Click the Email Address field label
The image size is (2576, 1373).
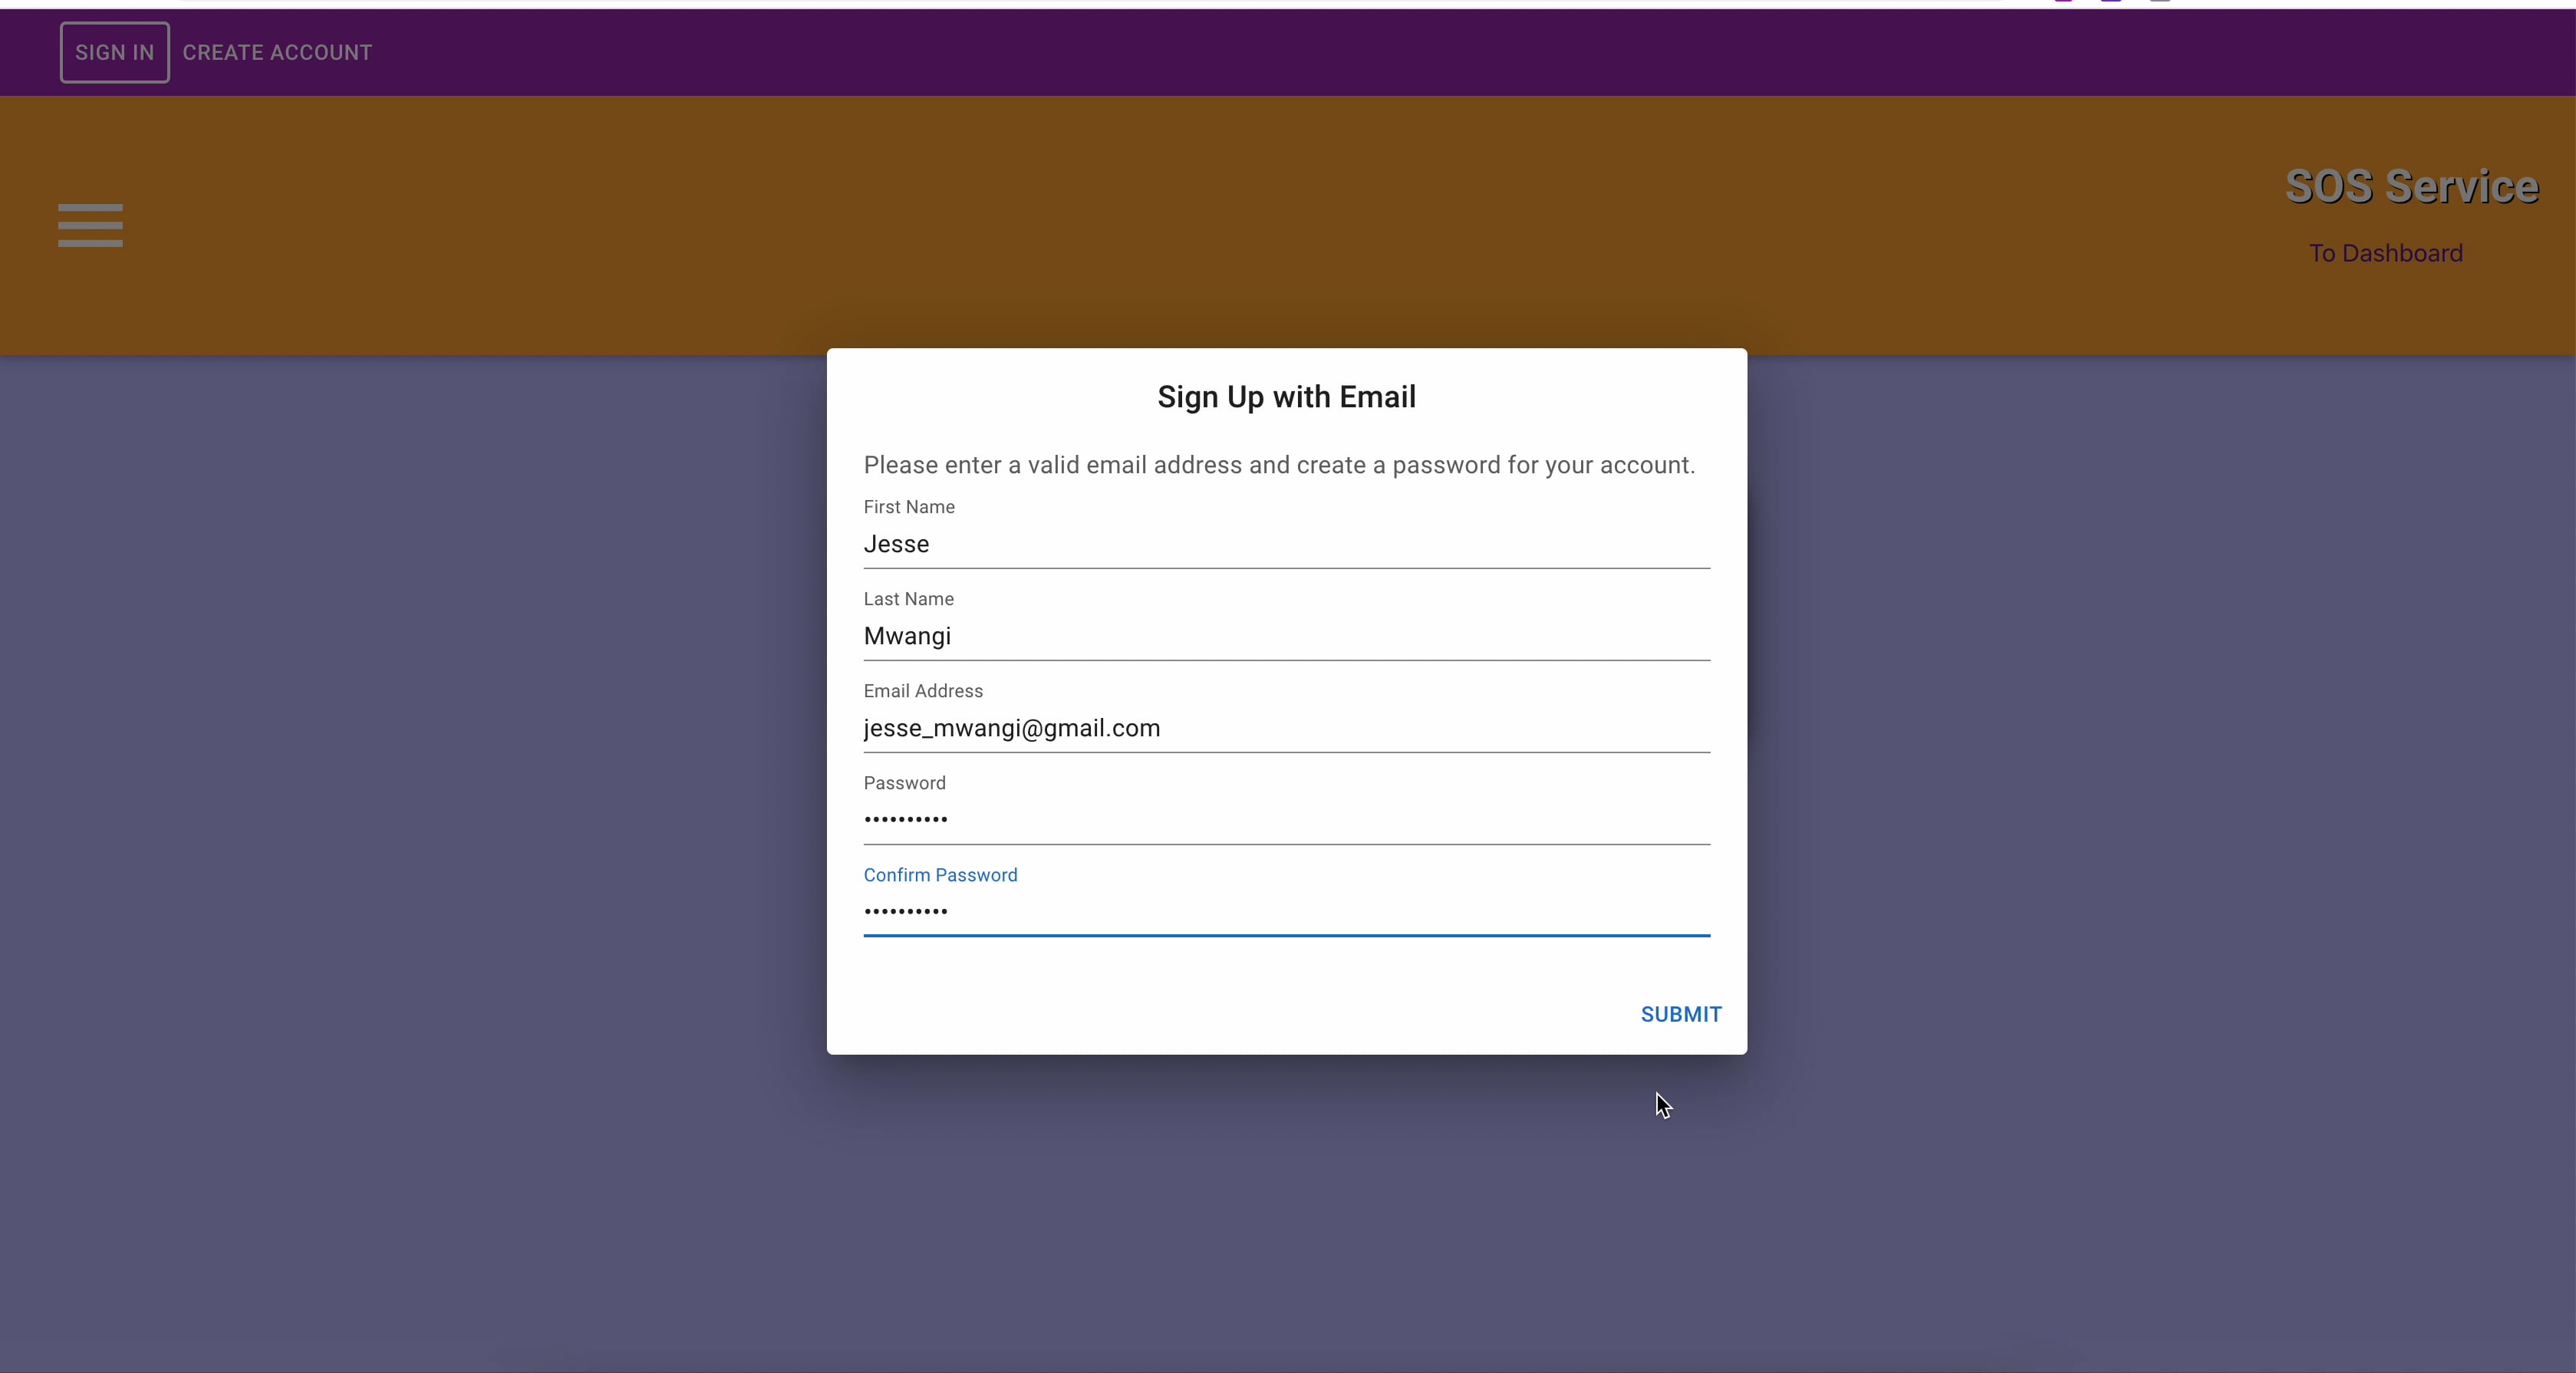[922, 691]
